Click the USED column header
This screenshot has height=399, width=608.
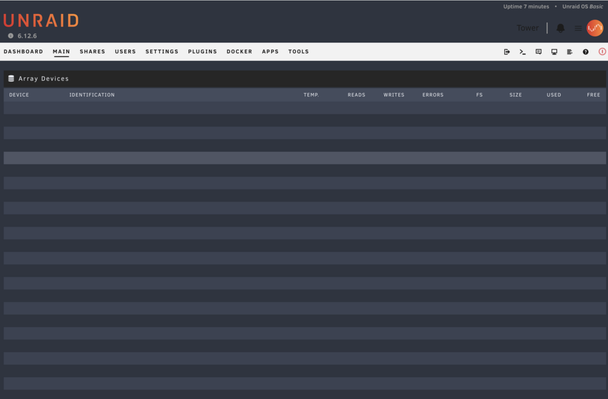554,95
